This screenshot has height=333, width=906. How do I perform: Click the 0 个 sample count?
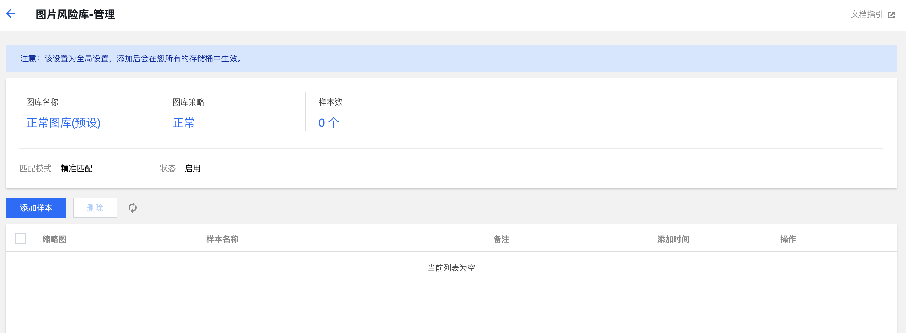click(x=328, y=123)
